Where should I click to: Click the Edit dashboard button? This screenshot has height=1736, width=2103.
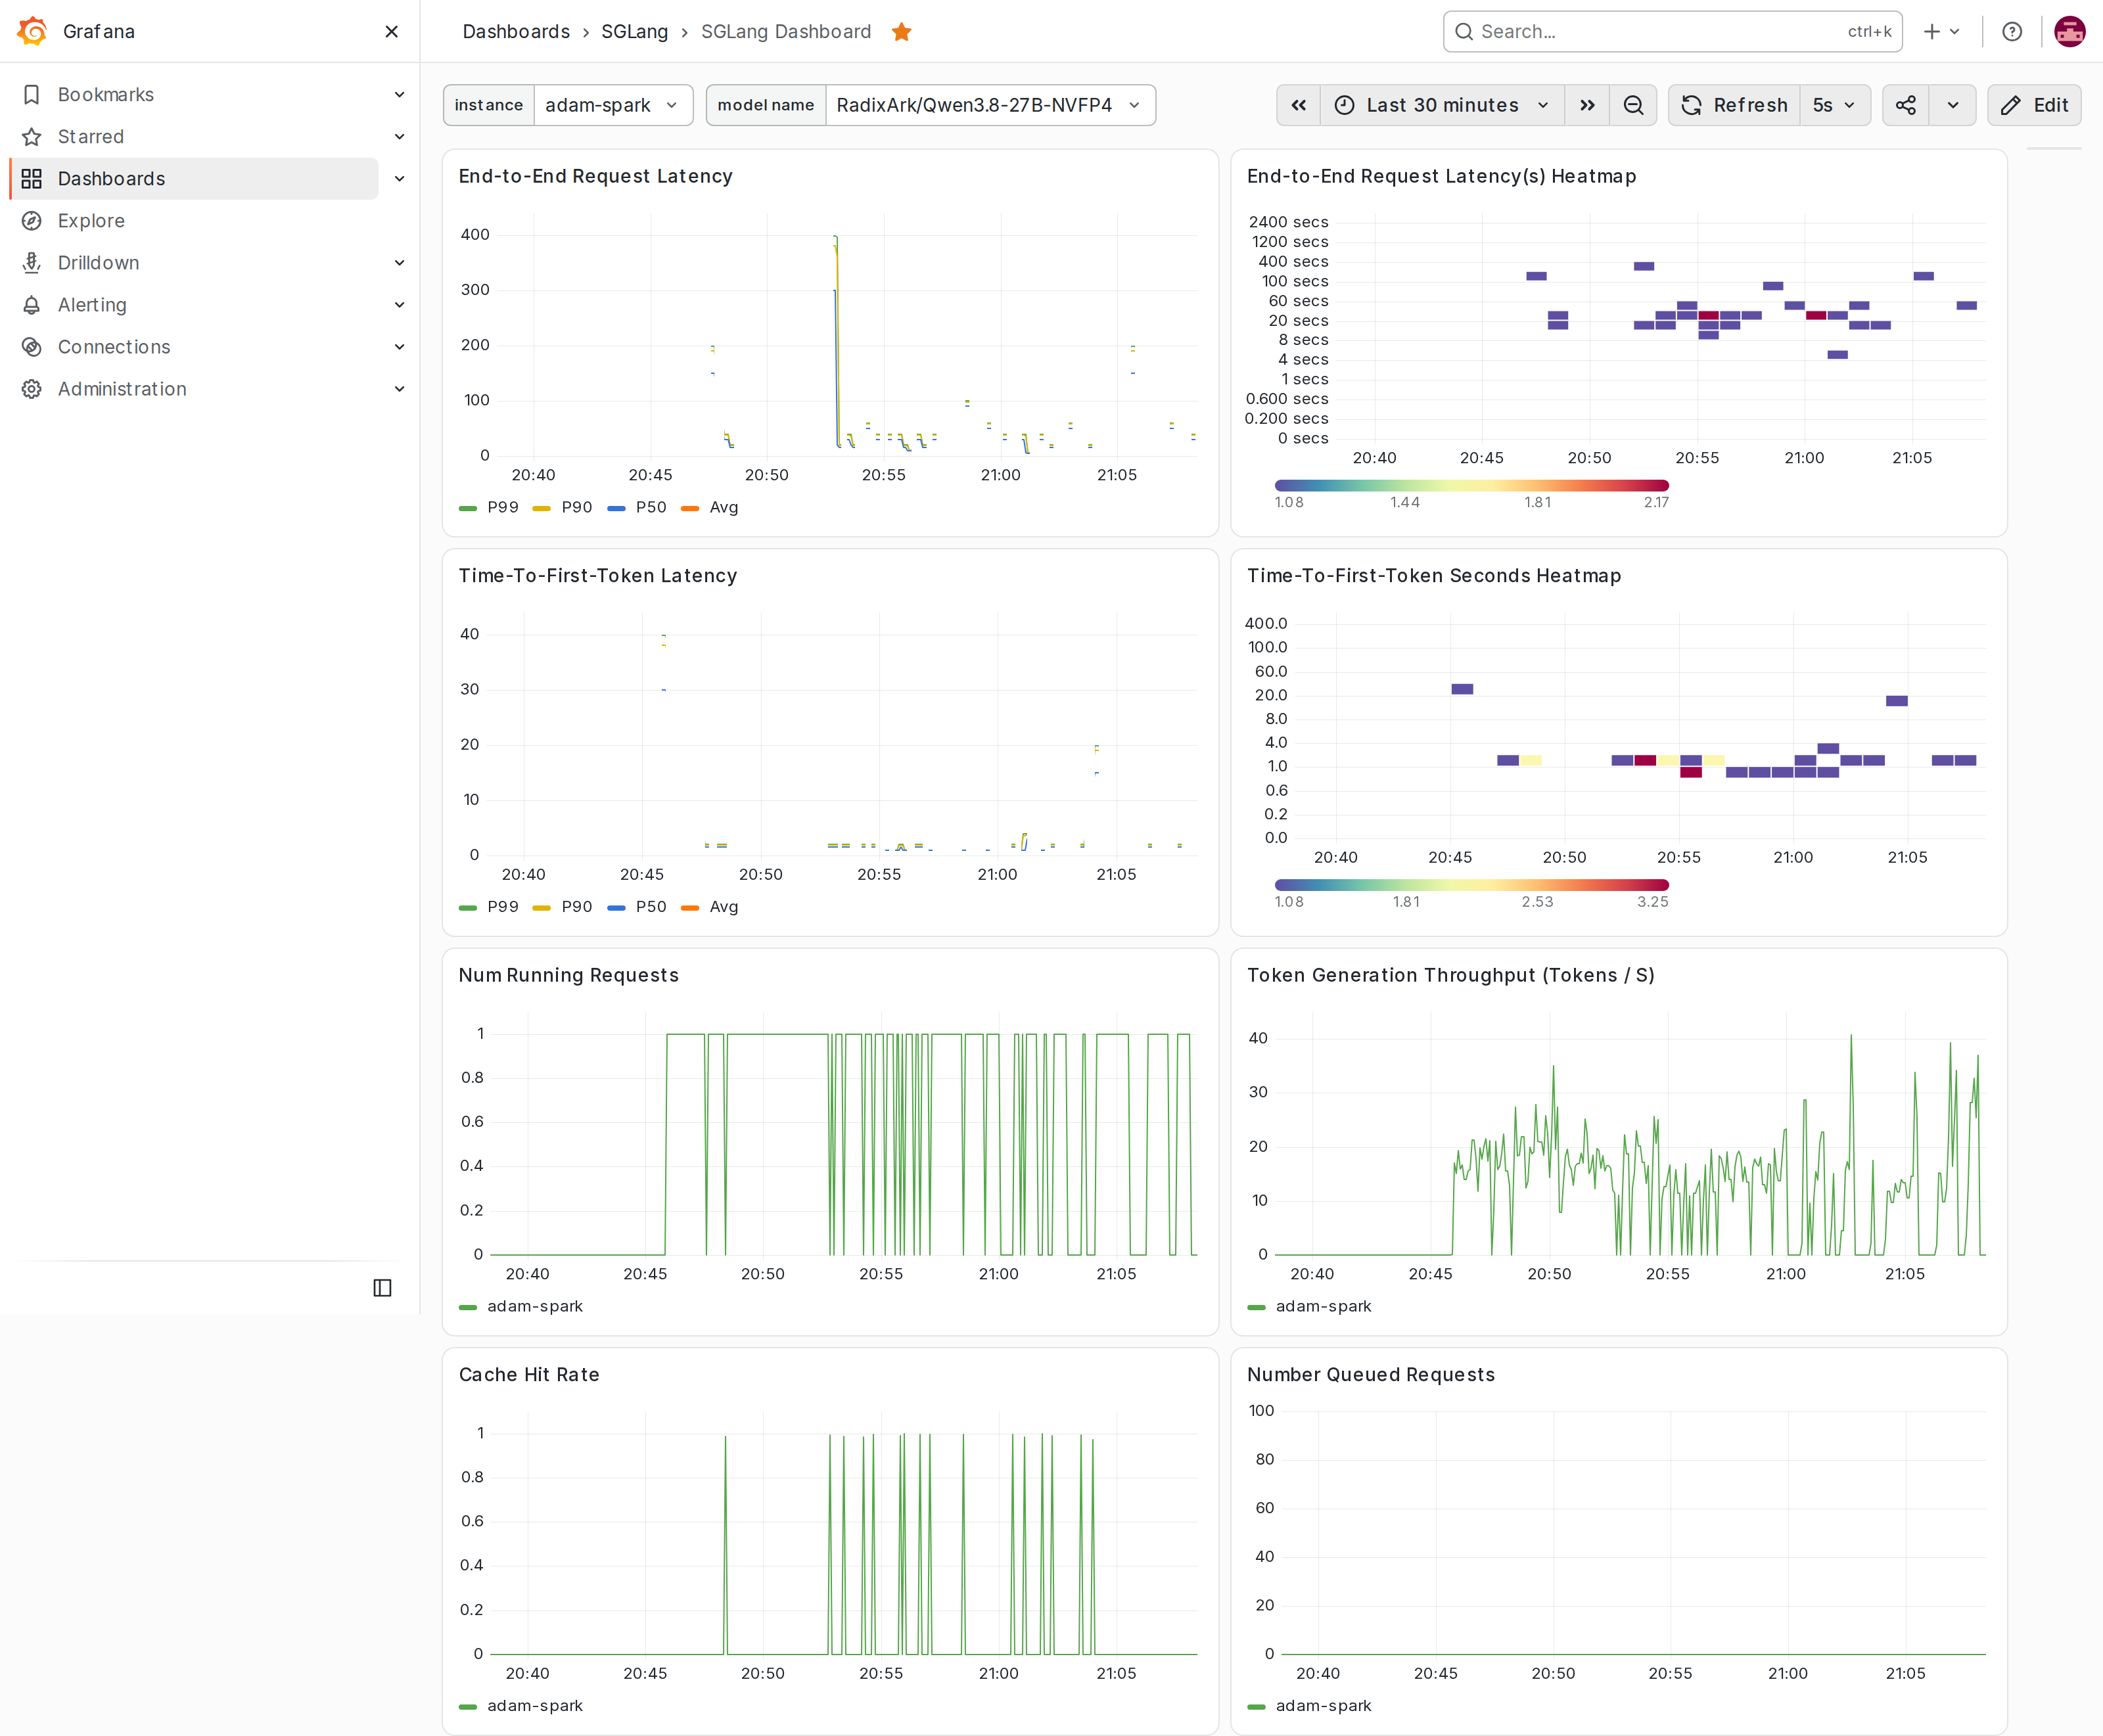tap(2034, 105)
